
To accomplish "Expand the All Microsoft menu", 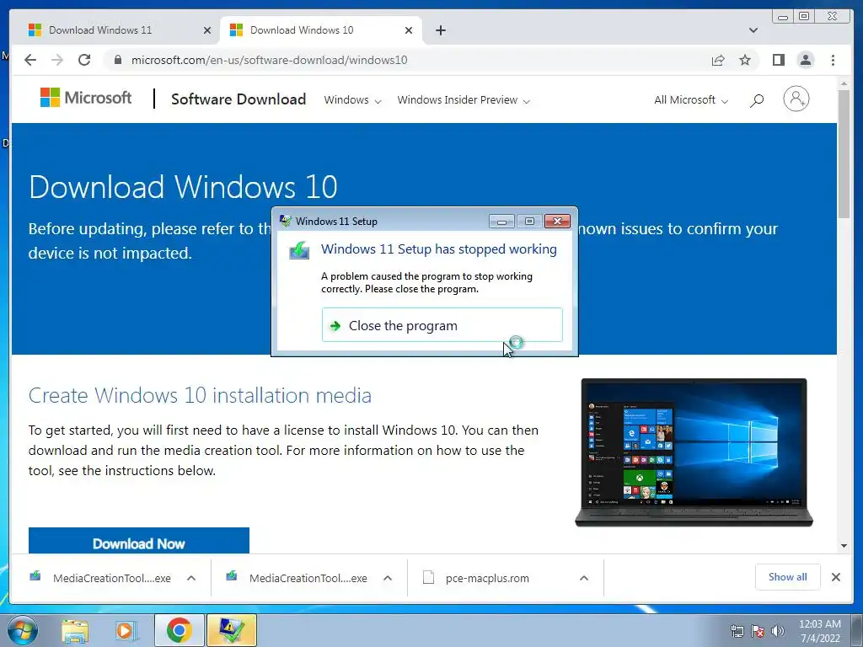I will tap(691, 100).
